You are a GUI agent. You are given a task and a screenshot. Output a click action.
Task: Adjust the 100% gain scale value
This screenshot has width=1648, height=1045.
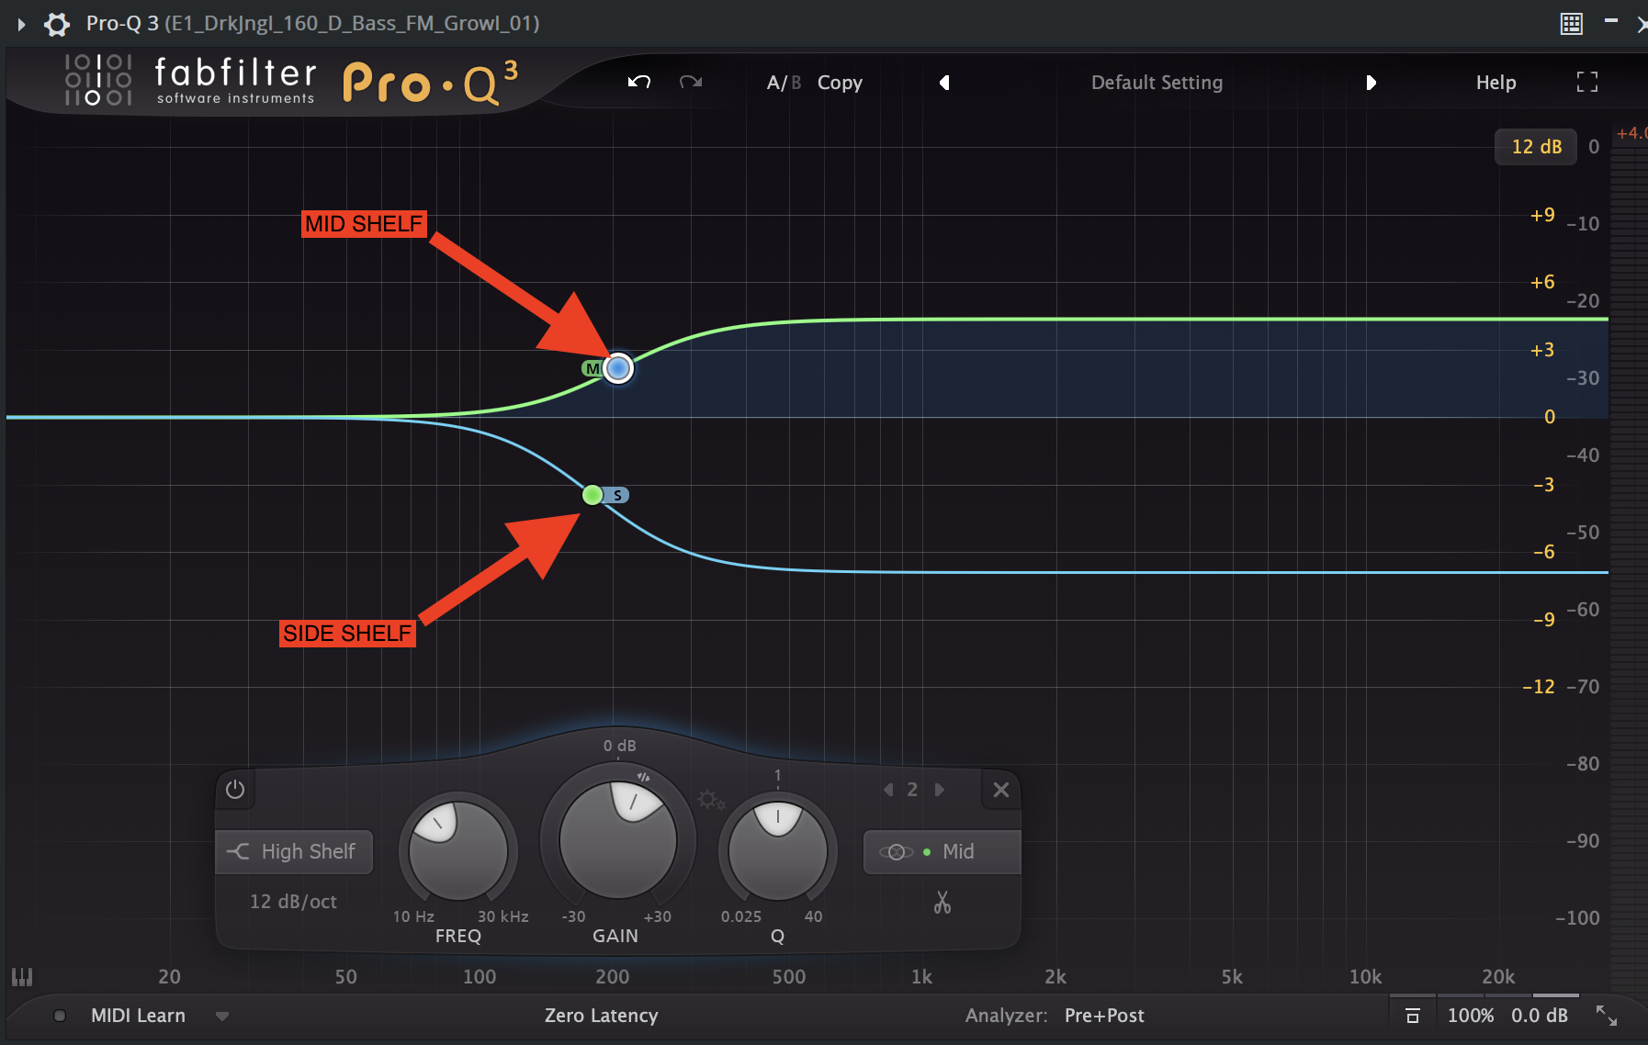[1470, 1016]
